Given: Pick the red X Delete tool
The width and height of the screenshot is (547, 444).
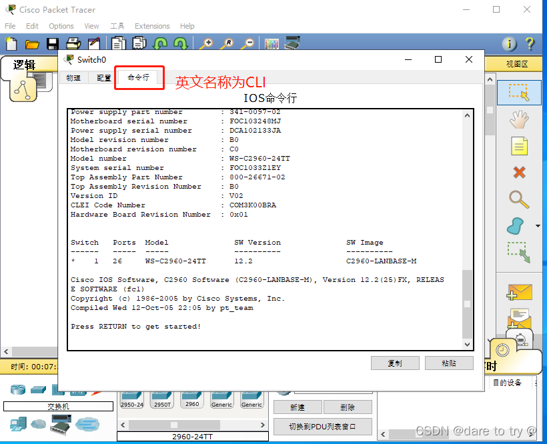Looking at the screenshot, I should (520, 172).
